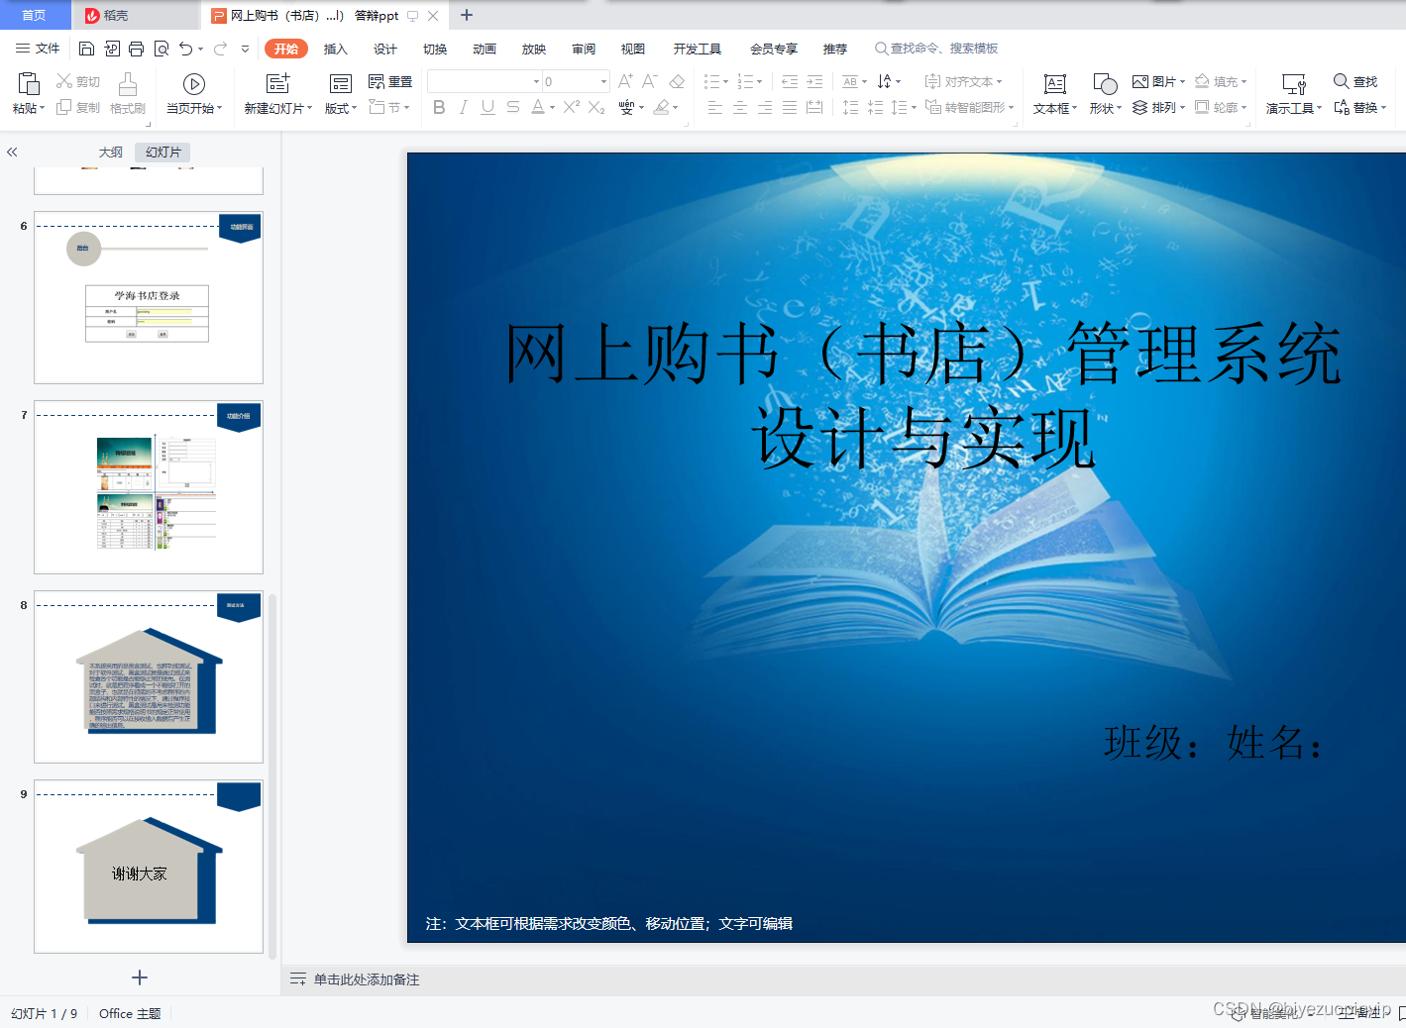The height and width of the screenshot is (1028, 1406).
Task: Click Align Text (对齐文本) button
Action: (x=964, y=81)
